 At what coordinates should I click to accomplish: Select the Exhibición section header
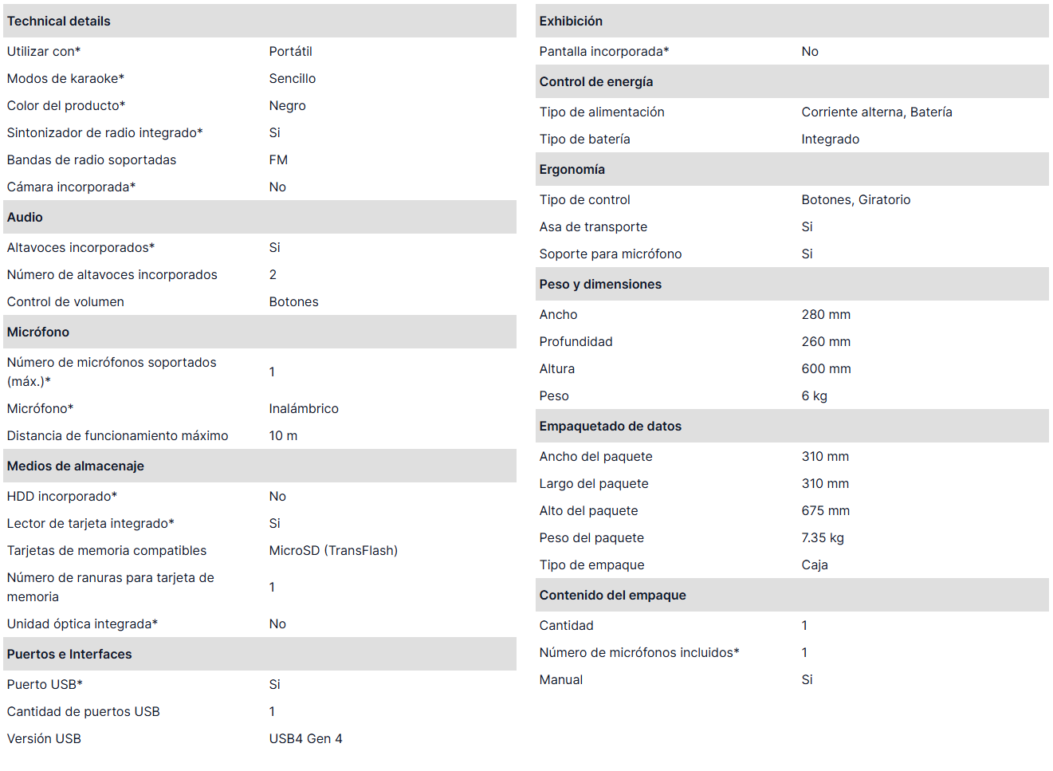click(571, 22)
